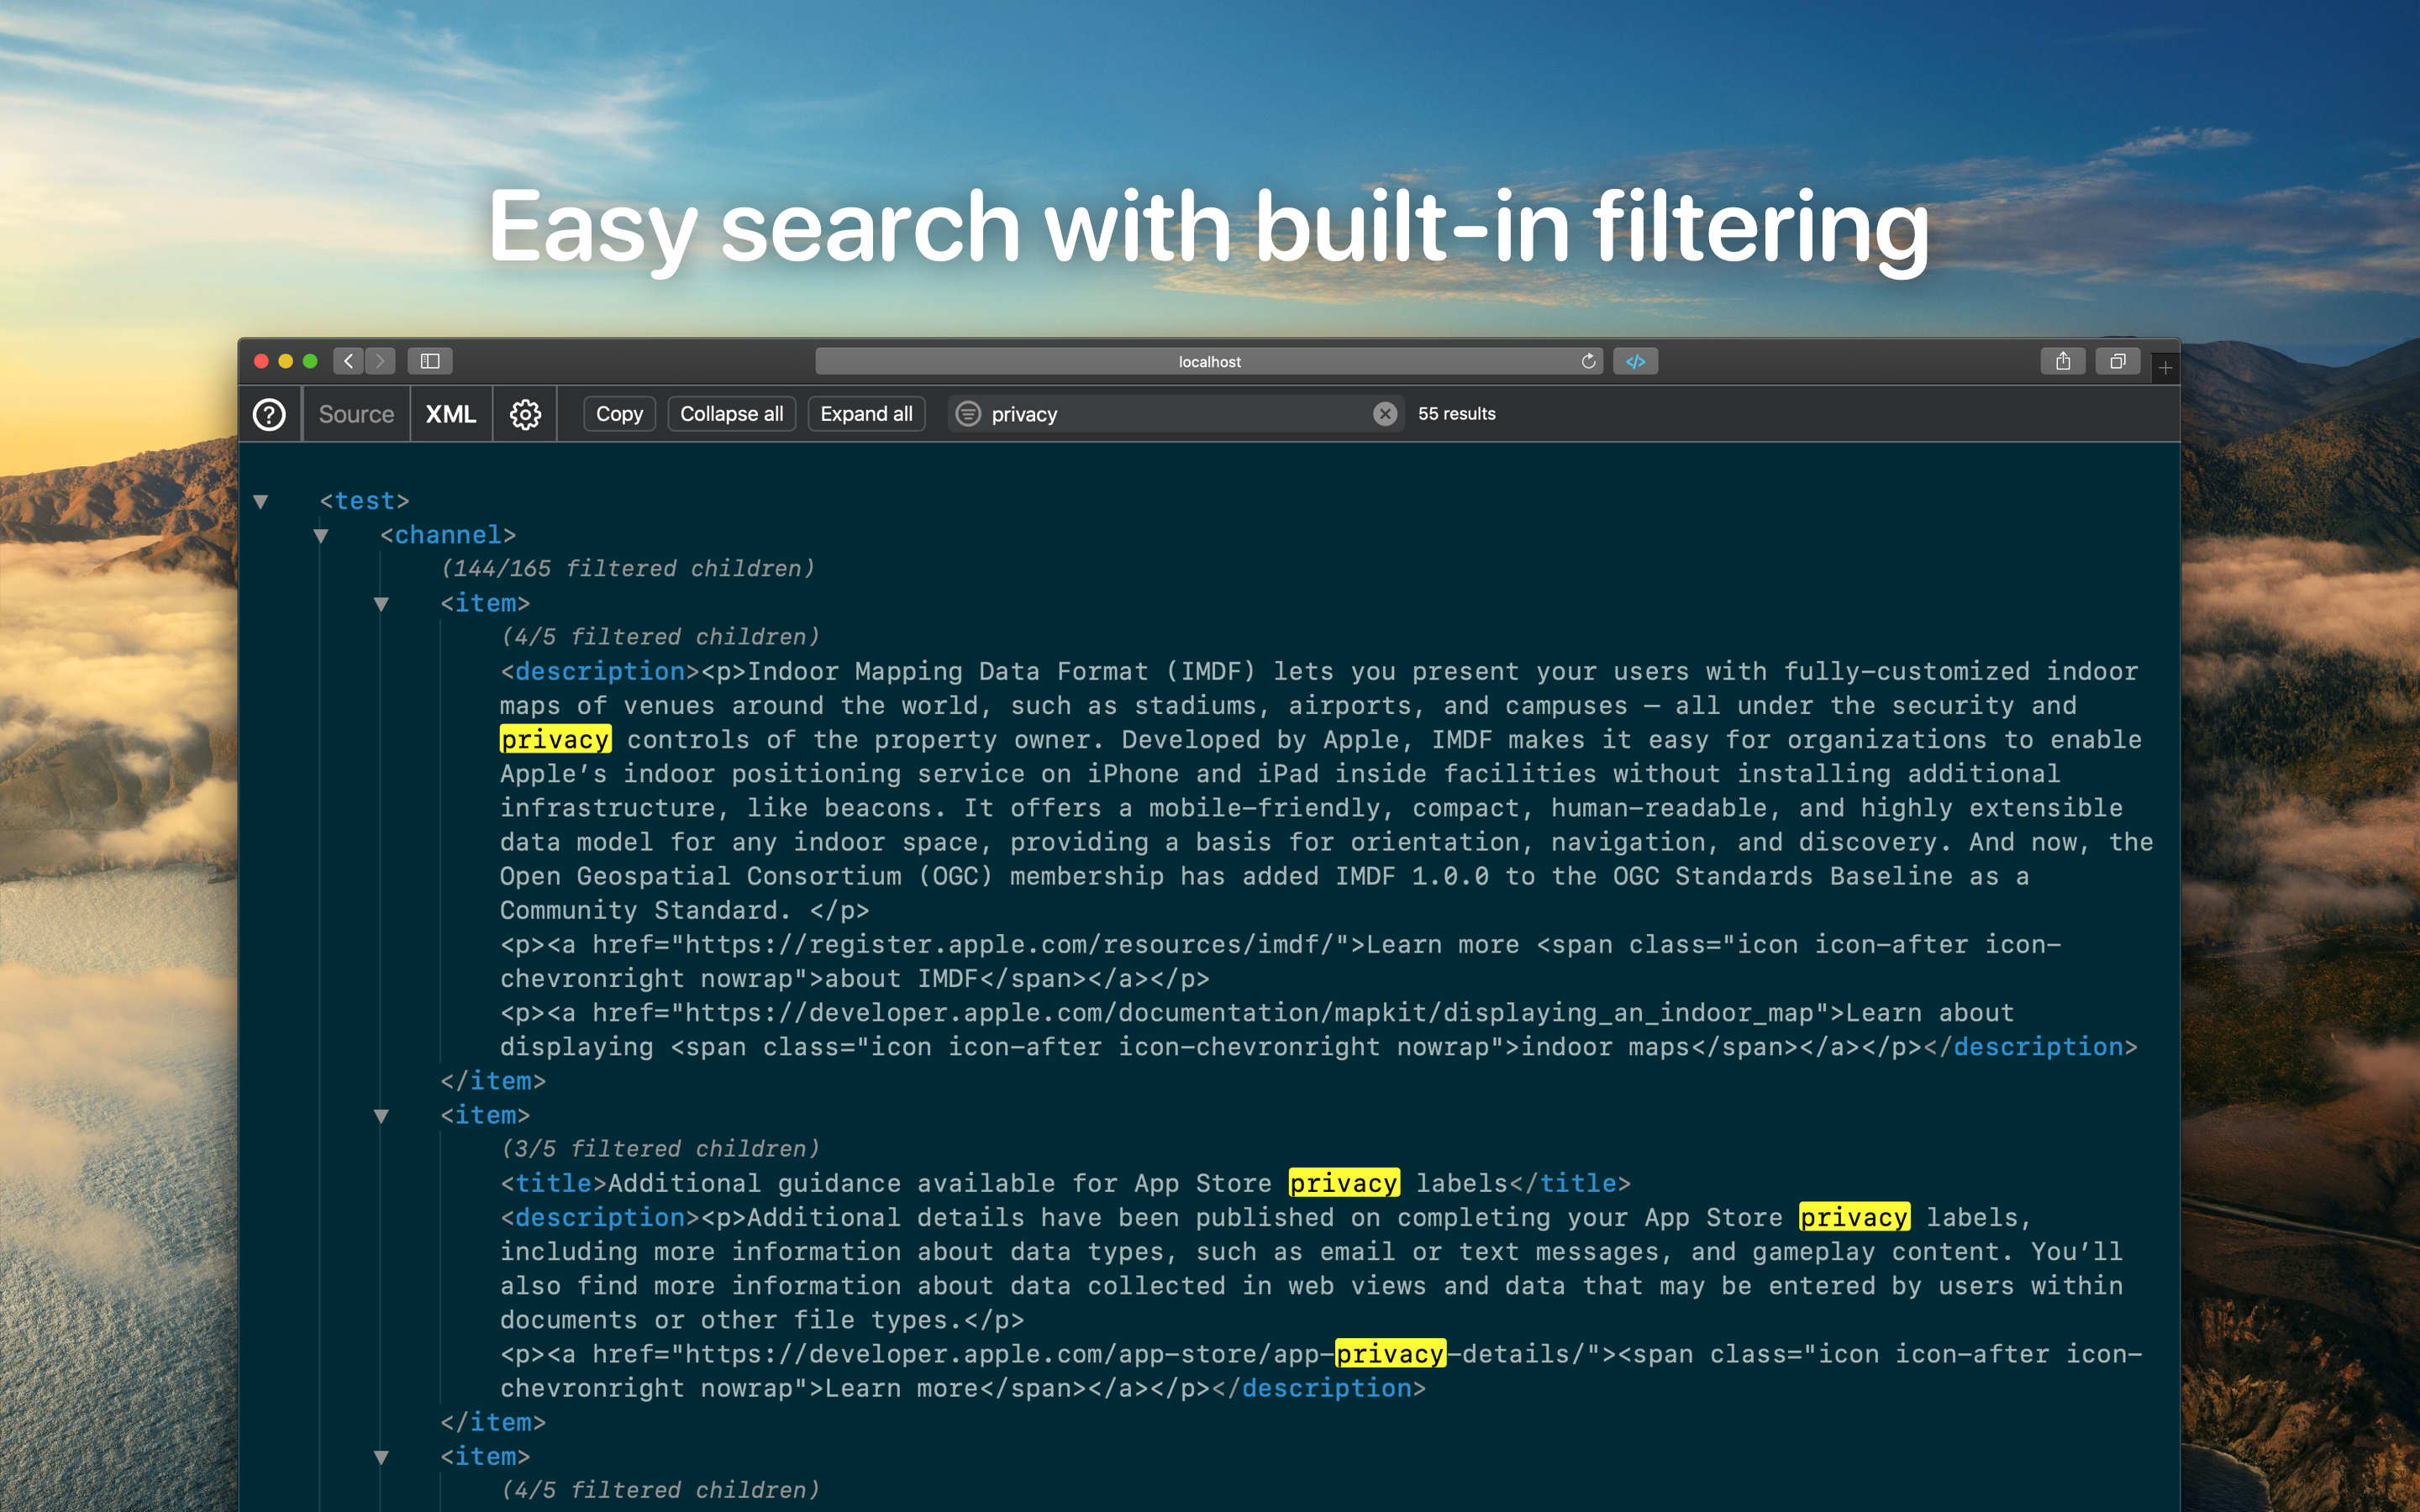Go back to previous page
The image size is (2420, 1512).
coord(348,361)
